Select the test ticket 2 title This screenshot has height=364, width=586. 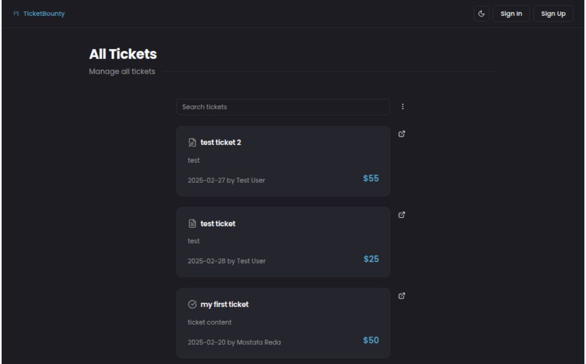coord(221,142)
